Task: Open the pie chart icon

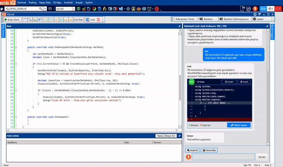Action: (94, 8)
